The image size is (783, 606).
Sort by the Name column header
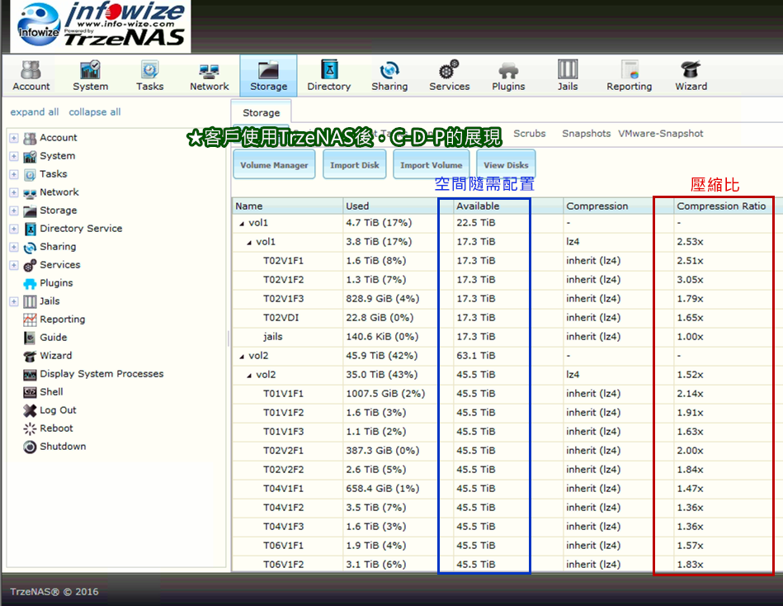(287, 206)
